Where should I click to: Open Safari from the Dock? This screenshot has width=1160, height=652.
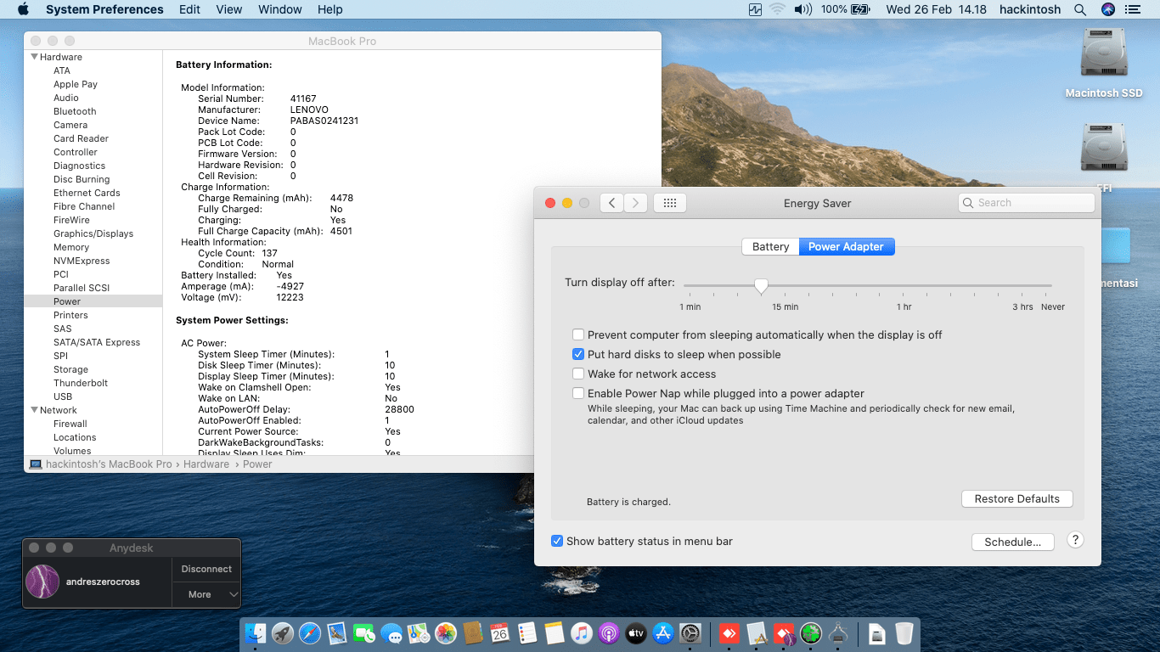pyautogui.click(x=310, y=633)
